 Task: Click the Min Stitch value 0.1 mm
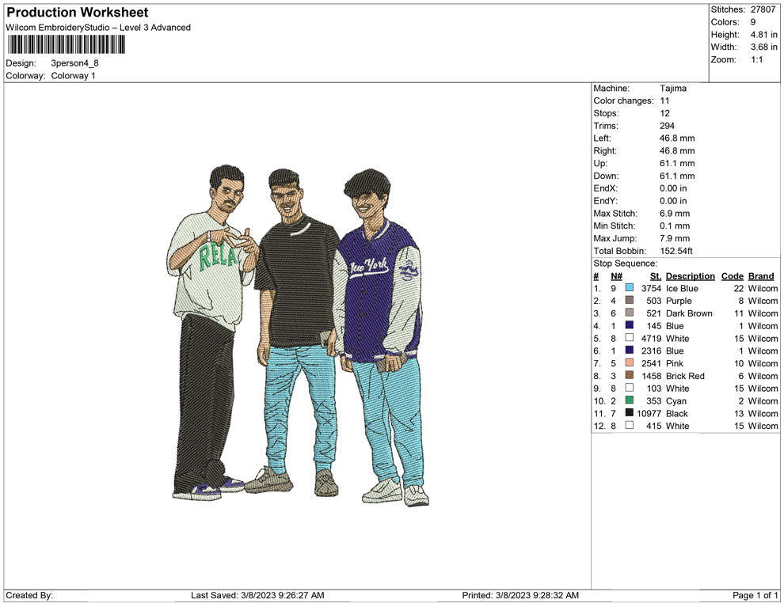coord(675,226)
